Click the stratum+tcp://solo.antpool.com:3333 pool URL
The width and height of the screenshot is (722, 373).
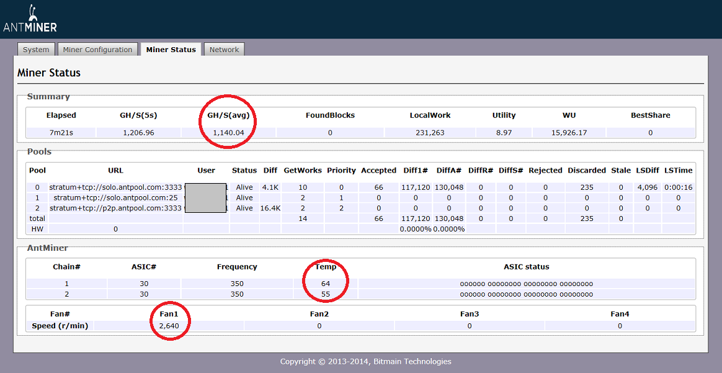click(115, 187)
